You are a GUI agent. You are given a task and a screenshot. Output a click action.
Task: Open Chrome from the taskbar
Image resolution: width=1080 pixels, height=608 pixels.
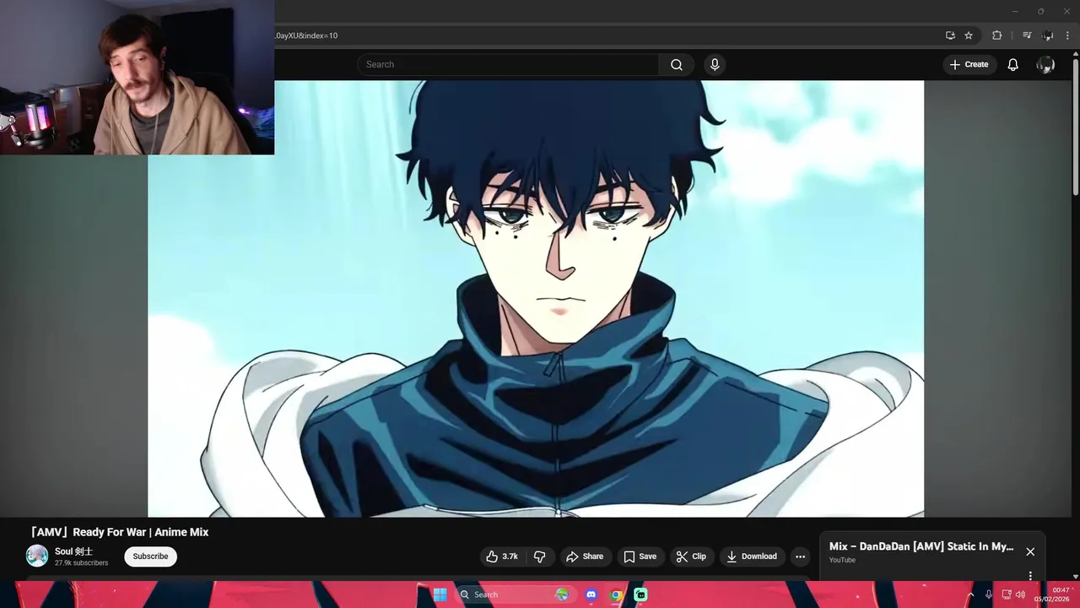pos(616,594)
